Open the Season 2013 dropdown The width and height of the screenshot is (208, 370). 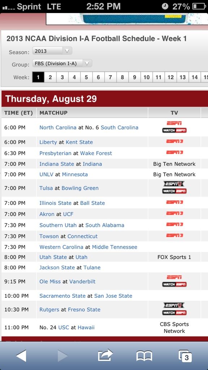(52, 51)
